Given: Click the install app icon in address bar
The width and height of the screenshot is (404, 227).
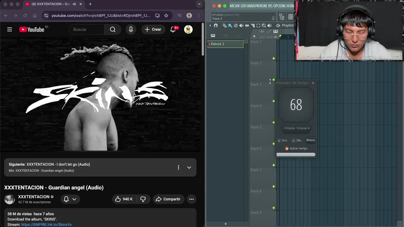Looking at the screenshot, I should (x=157, y=15).
